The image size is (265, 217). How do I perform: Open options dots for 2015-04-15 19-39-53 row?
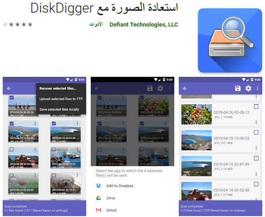coord(256,148)
